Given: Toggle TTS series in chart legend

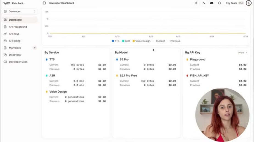Looking at the screenshot, I should [116, 41].
